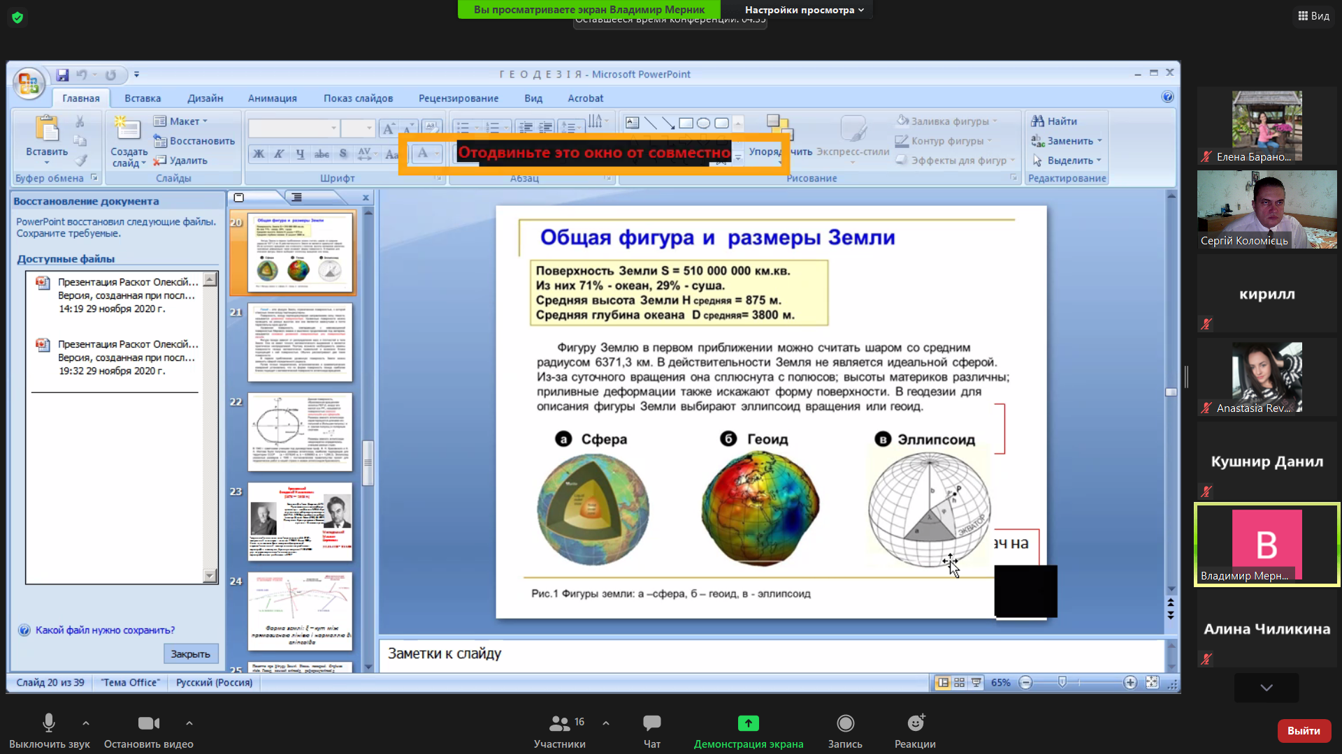The width and height of the screenshot is (1342, 754).
Task: Open the font size dropdown
Action: click(368, 128)
